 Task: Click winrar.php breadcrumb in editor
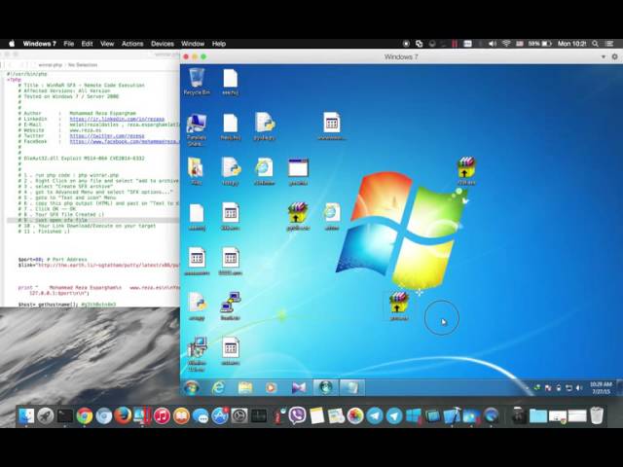click(x=50, y=65)
